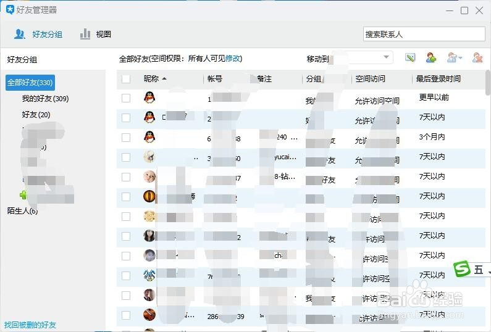Check the box for the 3个月内 row

point(126,138)
